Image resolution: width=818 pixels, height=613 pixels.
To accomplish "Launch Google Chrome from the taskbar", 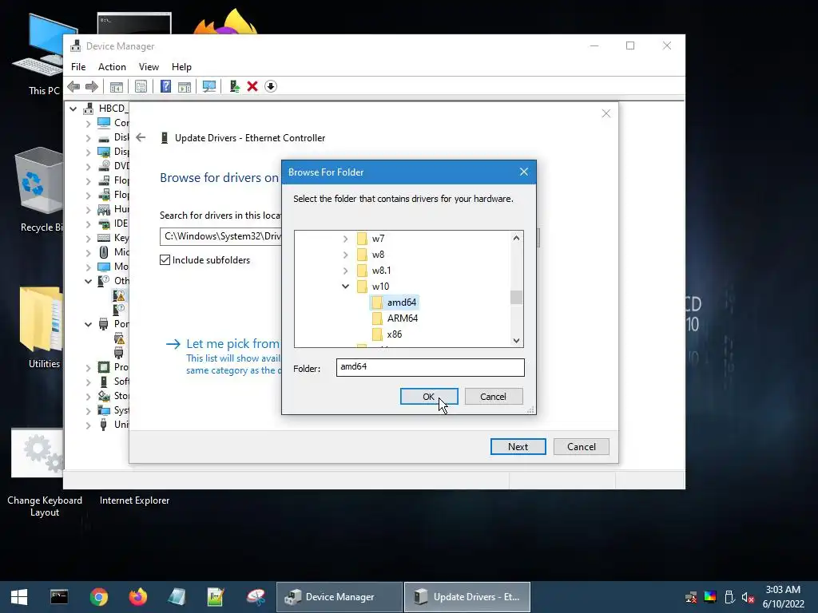I will point(98,597).
